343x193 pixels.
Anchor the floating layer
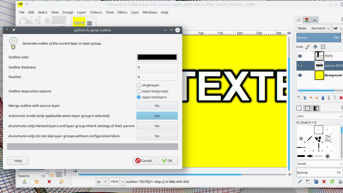pos(329,98)
